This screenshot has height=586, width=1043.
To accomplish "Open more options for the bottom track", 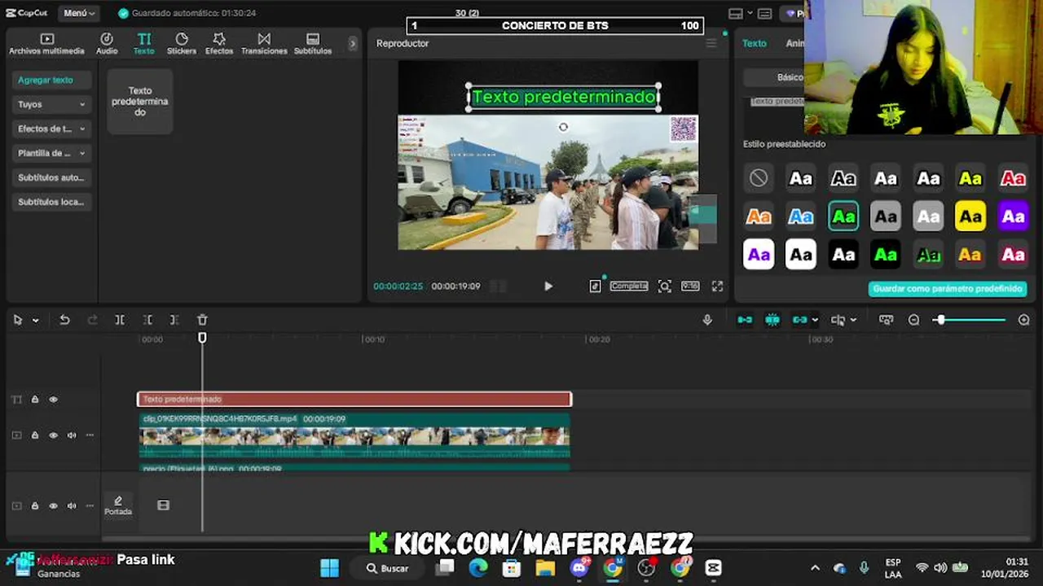I will (x=90, y=505).
